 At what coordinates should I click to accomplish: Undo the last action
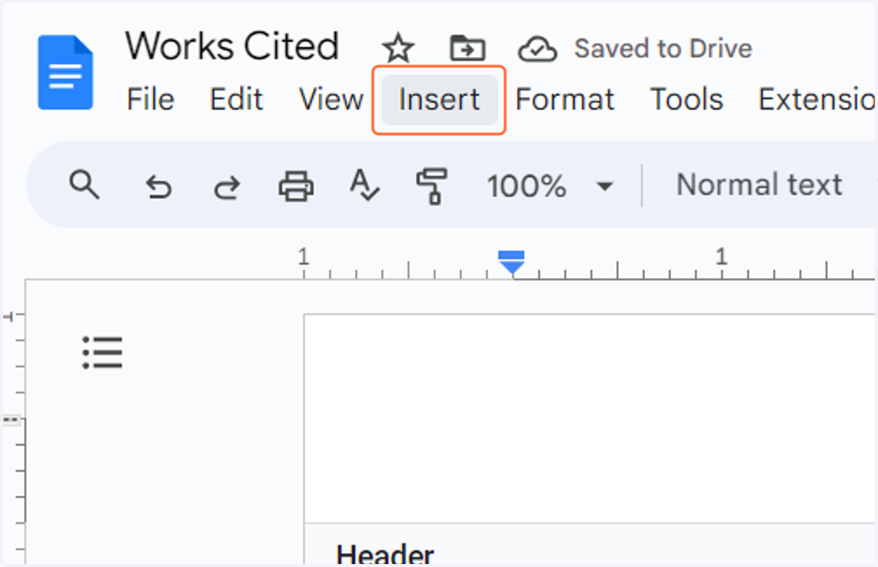(x=159, y=187)
